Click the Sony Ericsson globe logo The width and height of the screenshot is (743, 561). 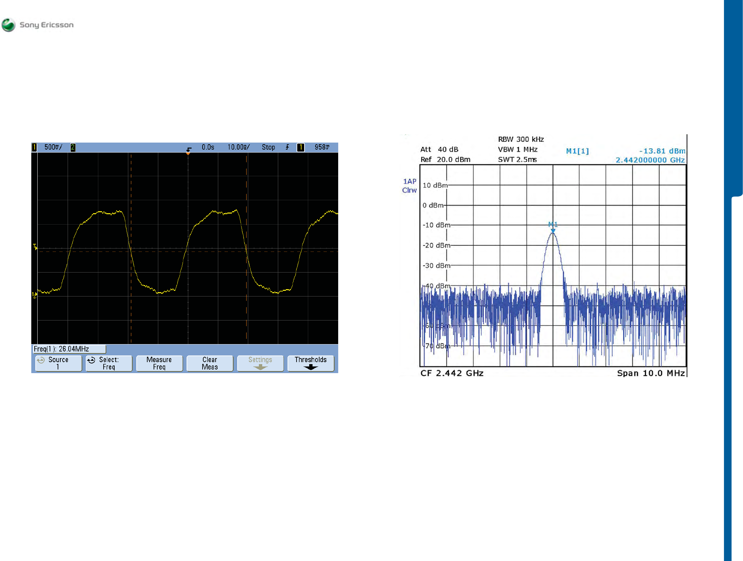(x=8, y=25)
